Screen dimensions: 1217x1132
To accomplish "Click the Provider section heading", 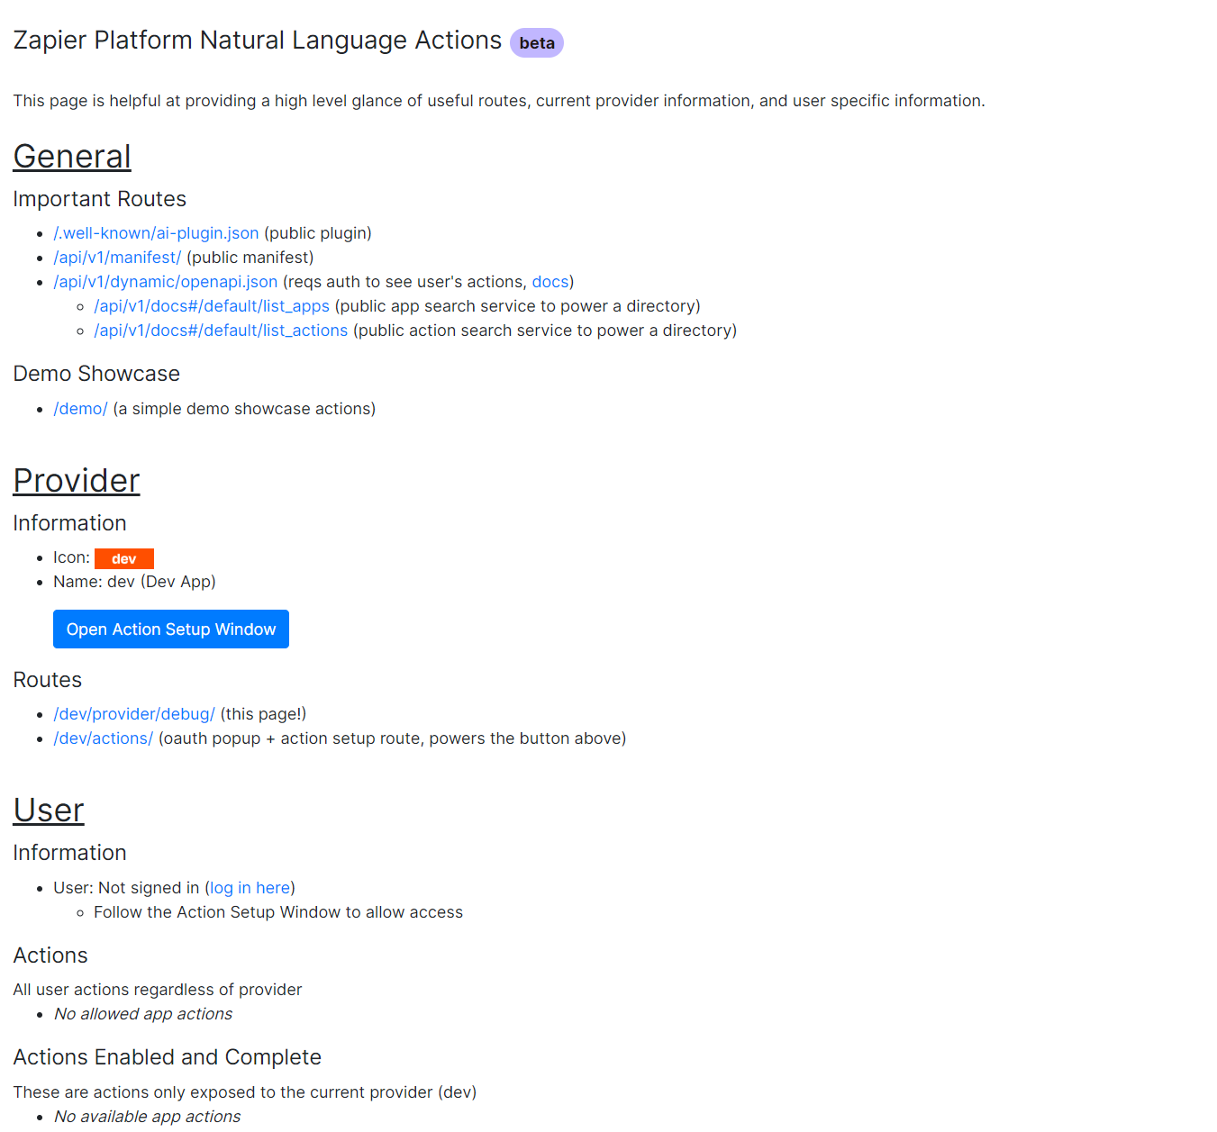I will pyautogui.click(x=76, y=480).
